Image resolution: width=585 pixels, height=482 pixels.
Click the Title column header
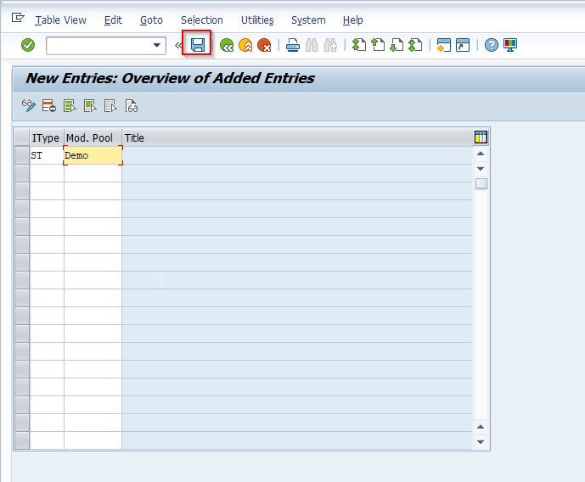click(x=297, y=137)
